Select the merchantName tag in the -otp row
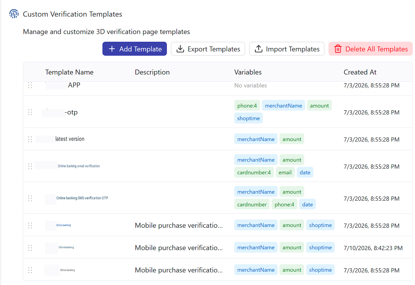Viewport: 415px width, 285px height. tap(283, 106)
